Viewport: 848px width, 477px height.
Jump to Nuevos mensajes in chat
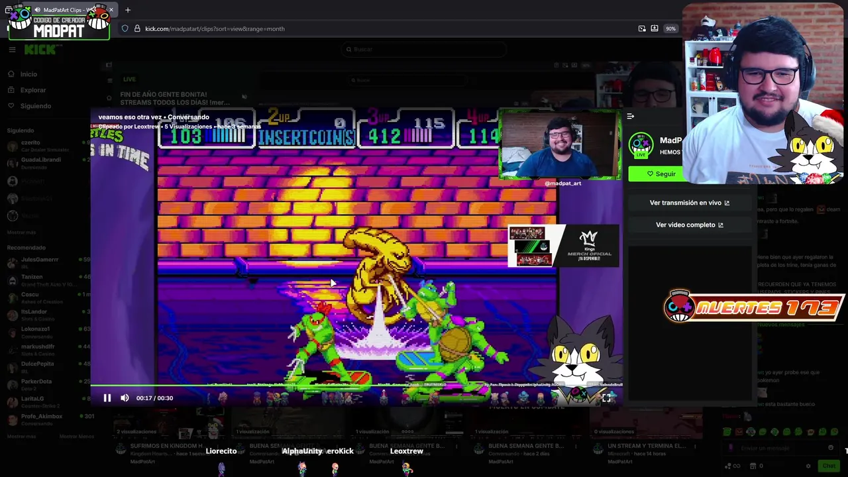[x=780, y=325]
